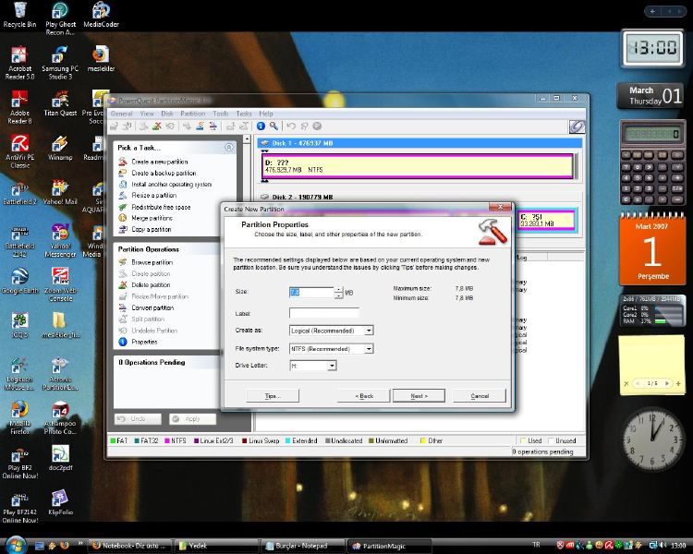
Task: Click the Next button in wizard
Action: point(418,395)
